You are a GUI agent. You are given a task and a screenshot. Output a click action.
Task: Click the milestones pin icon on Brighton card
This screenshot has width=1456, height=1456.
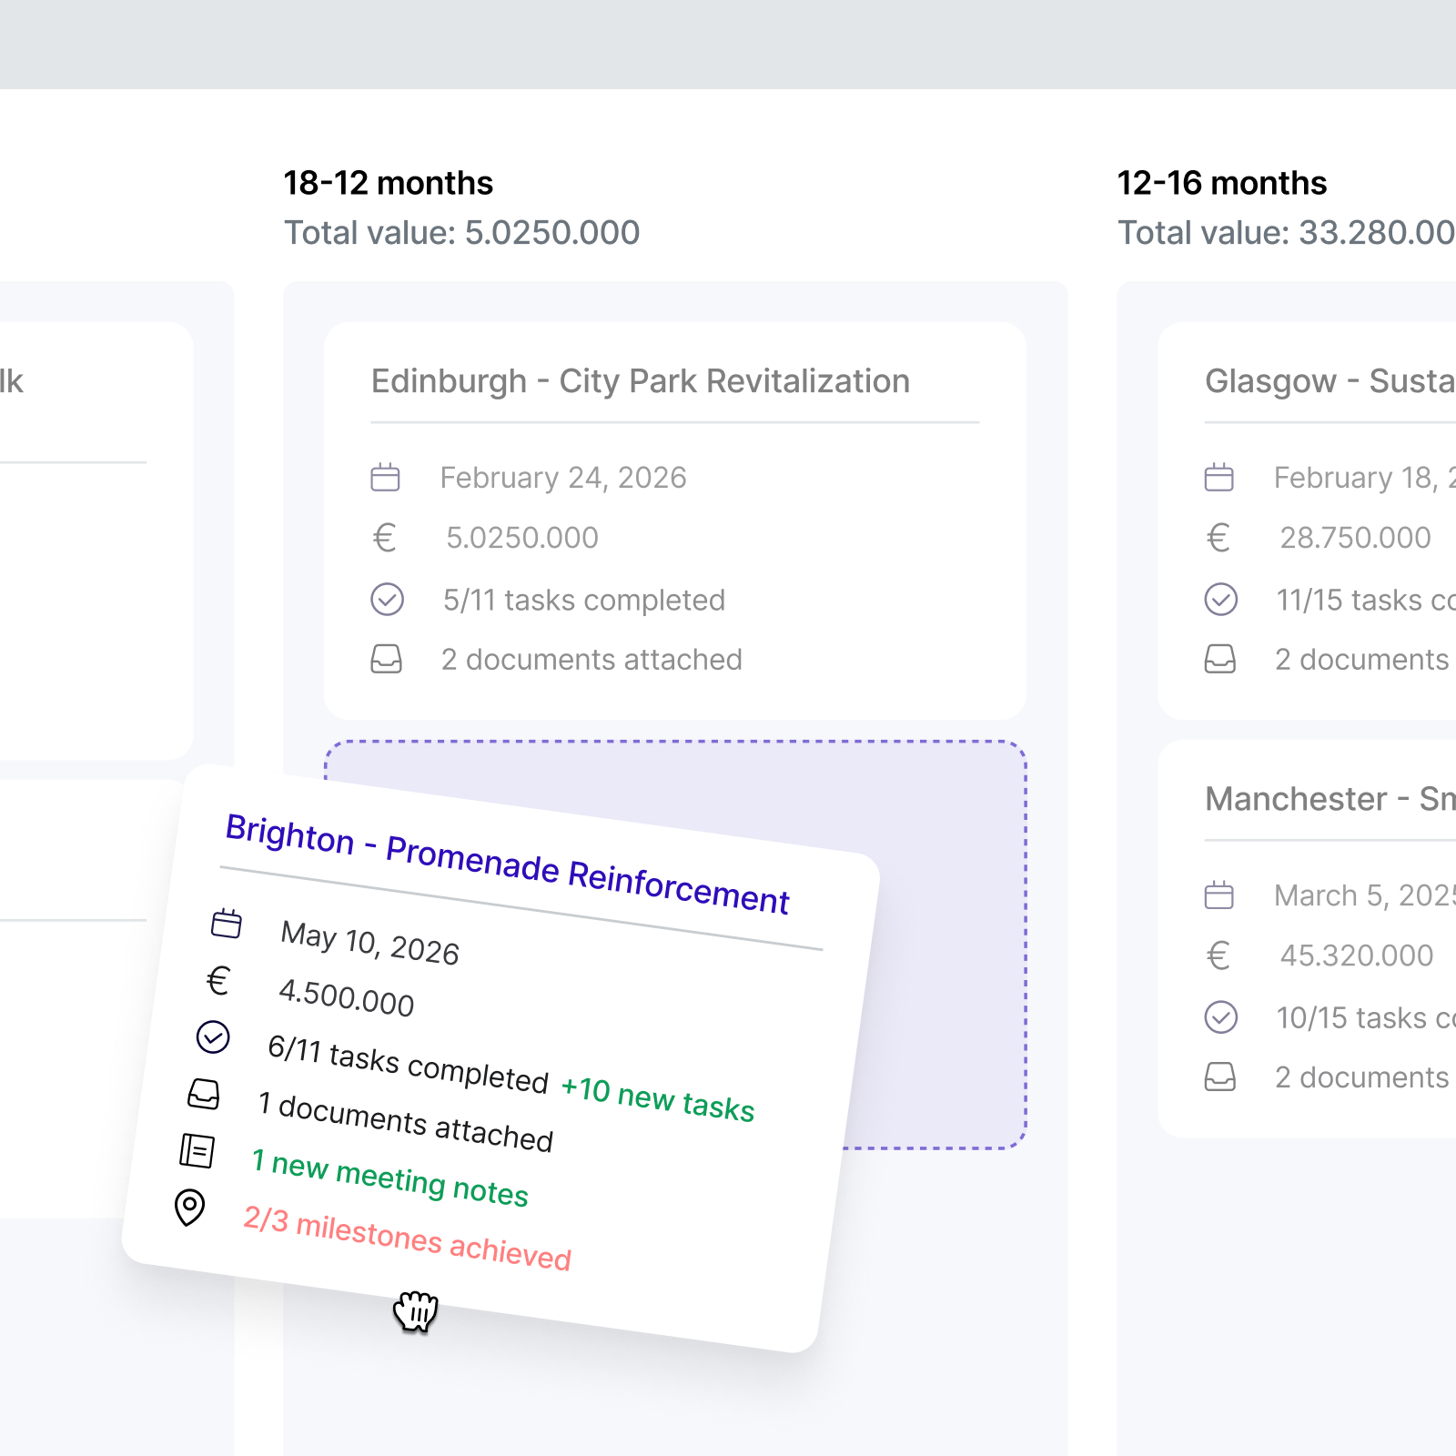pyautogui.click(x=189, y=1208)
